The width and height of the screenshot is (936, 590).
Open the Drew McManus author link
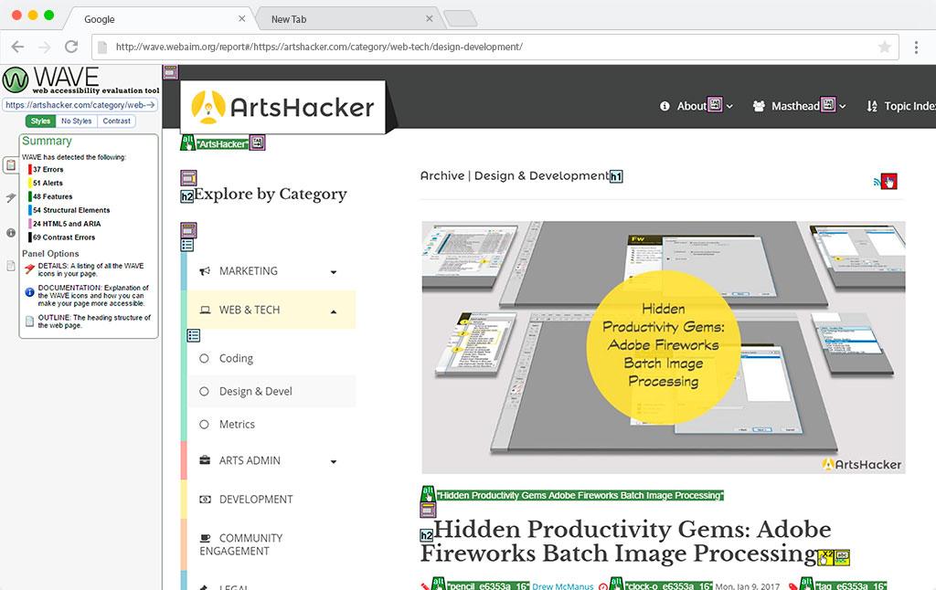pos(563,586)
